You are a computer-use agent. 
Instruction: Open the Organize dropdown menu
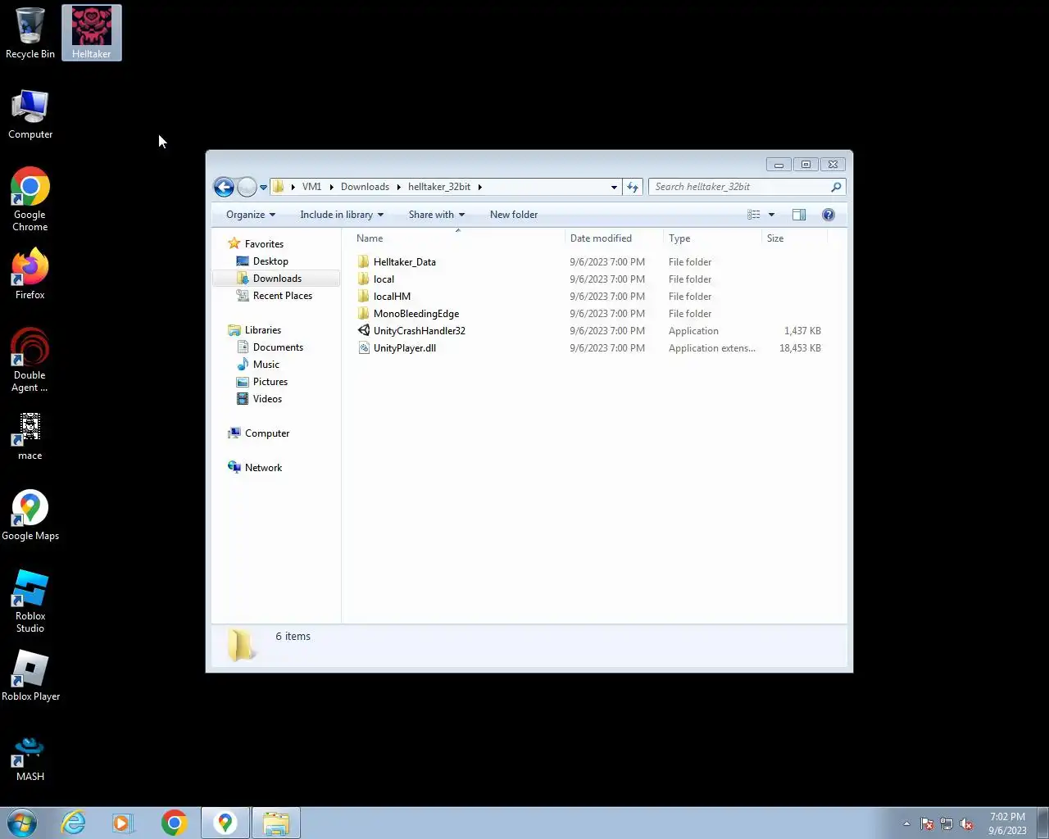(x=251, y=215)
